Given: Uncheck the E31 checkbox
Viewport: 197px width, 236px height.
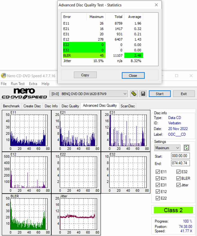Looking at the screenshot, I should [x=158, y=185].
